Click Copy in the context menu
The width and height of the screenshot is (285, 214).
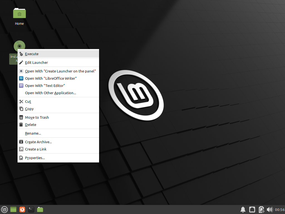point(58,109)
